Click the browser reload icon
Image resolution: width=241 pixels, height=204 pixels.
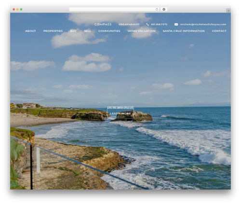[x=157, y=10]
